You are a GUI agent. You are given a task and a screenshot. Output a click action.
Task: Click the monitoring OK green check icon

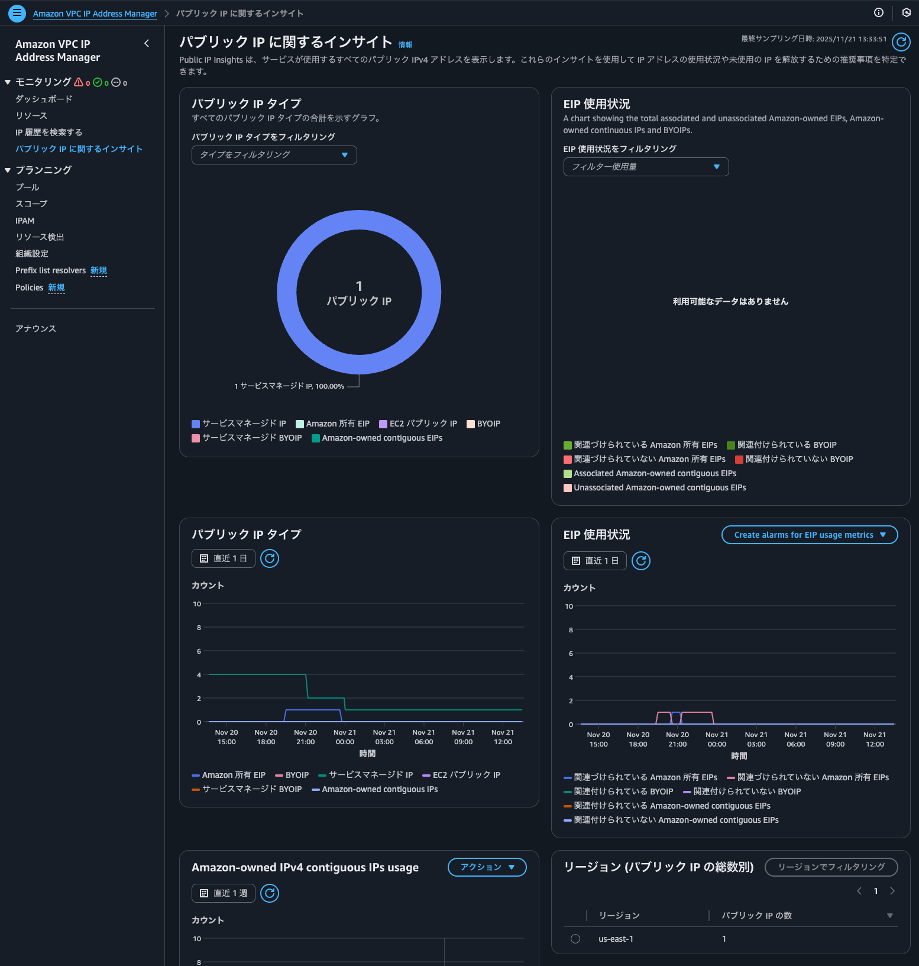pos(98,82)
